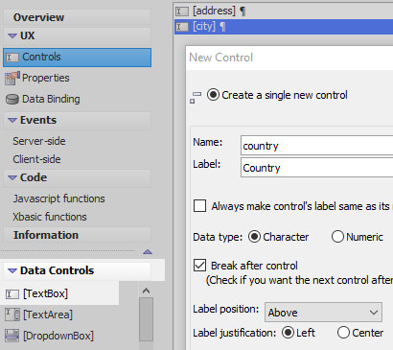The height and width of the screenshot is (350, 393).
Task: Click the Code section header text
Action: pyautogui.click(x=34, y=177)
